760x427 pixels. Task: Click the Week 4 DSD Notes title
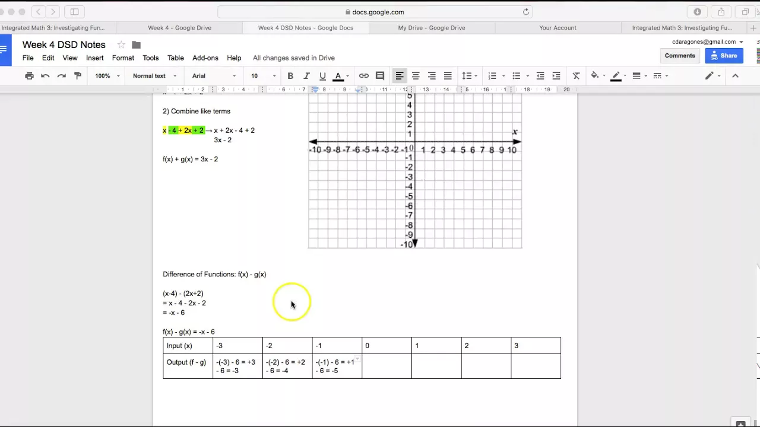(x=64, y=44)
